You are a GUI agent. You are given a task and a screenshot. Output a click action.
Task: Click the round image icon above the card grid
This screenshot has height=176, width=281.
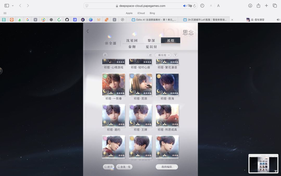point(105,55)
